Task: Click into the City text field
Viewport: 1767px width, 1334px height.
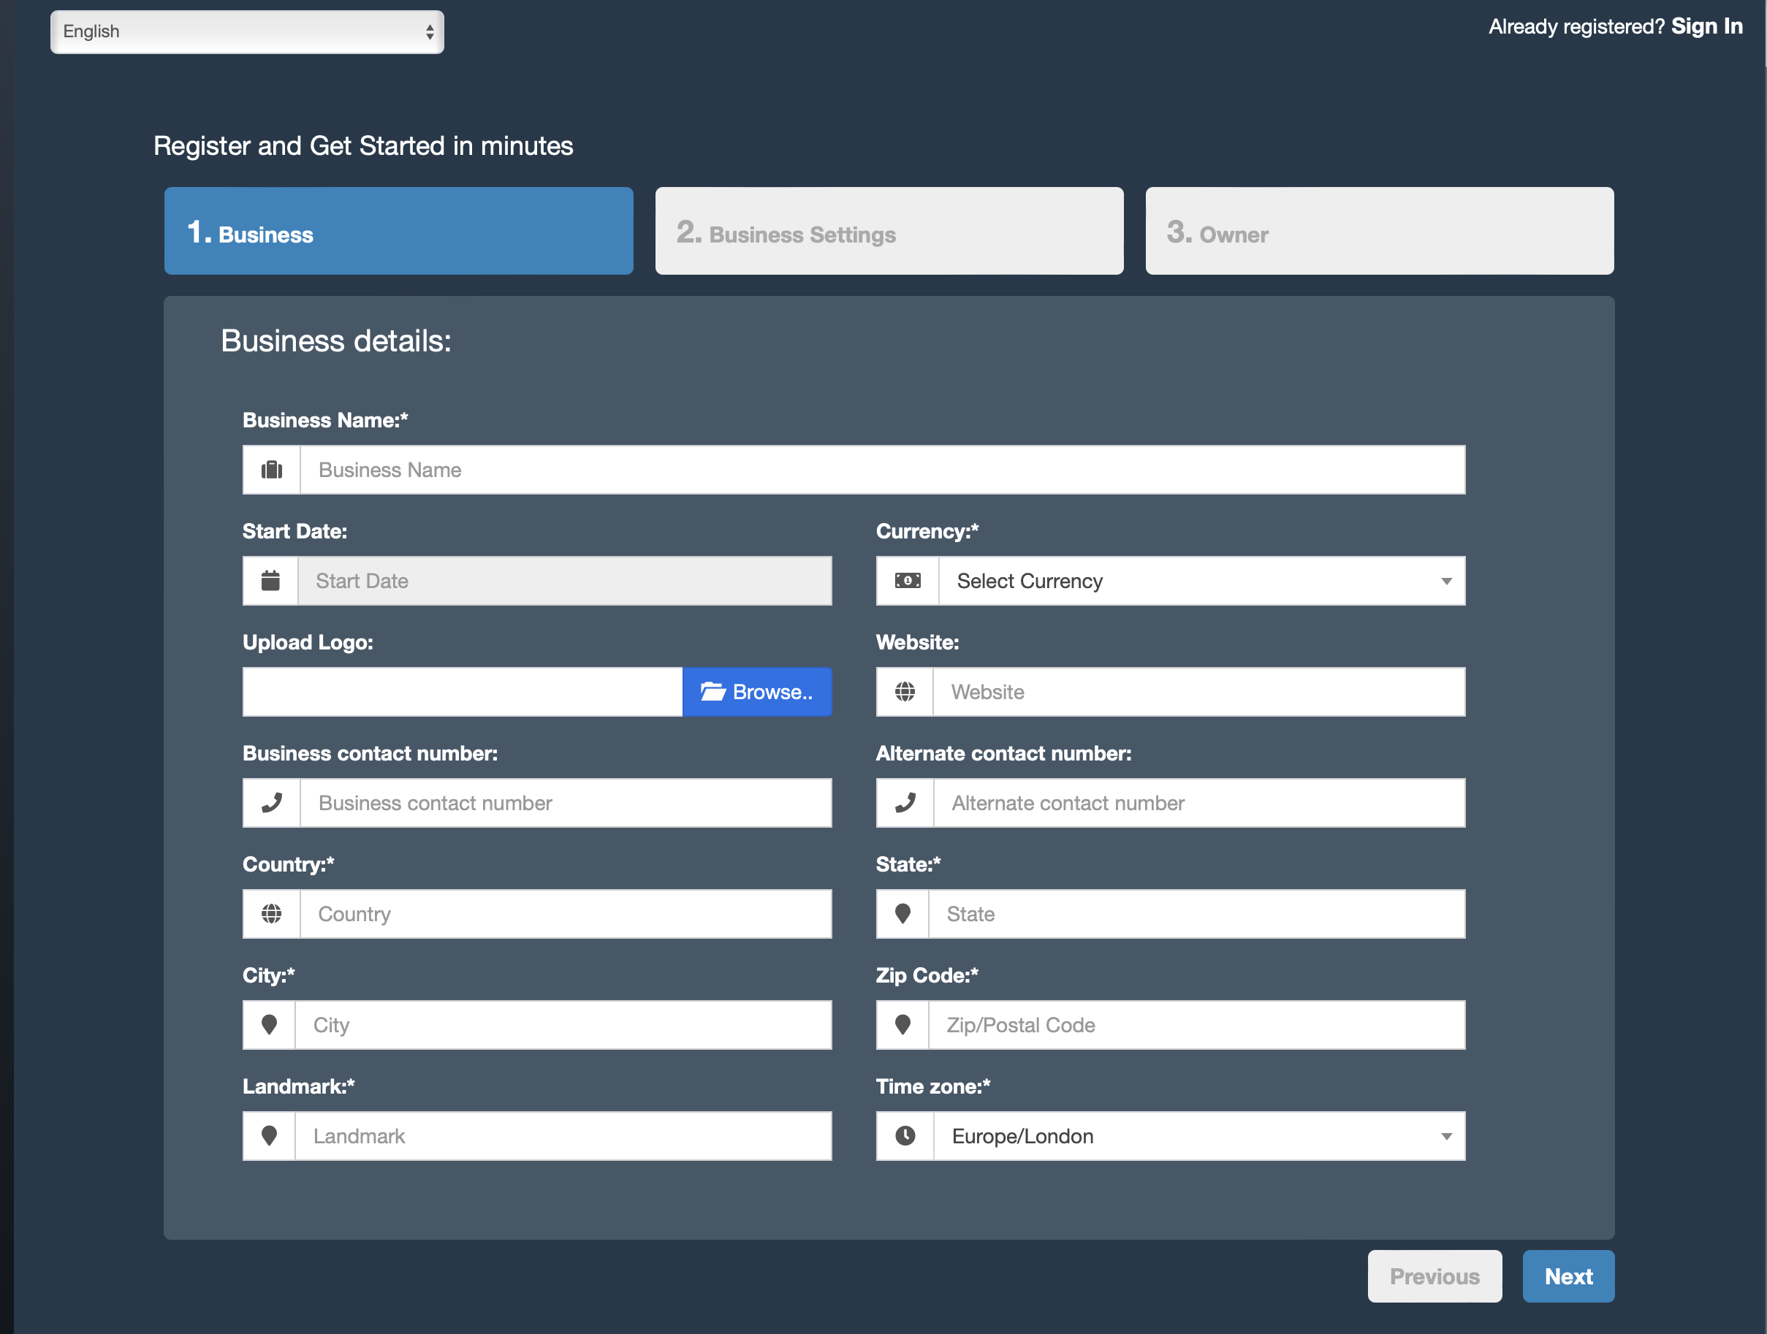Action: tap(563, 1025)
